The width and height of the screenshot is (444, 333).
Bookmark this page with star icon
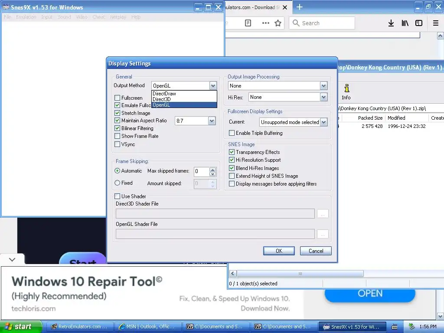coord(278,23)
